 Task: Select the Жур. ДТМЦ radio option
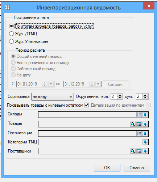11,33
